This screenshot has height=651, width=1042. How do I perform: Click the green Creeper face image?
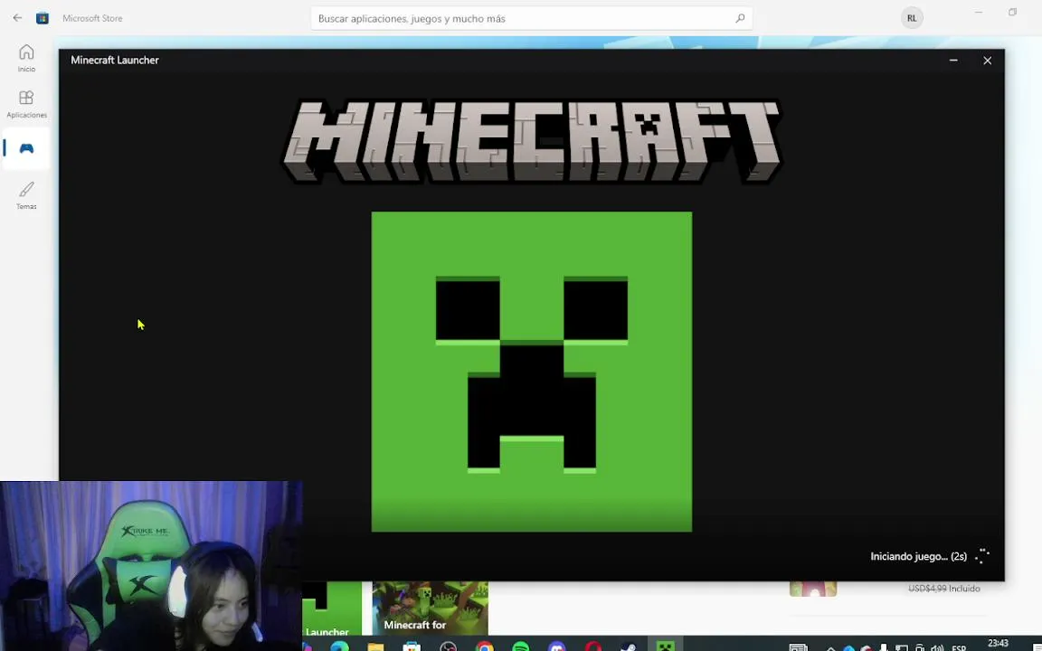click(532, 372)
